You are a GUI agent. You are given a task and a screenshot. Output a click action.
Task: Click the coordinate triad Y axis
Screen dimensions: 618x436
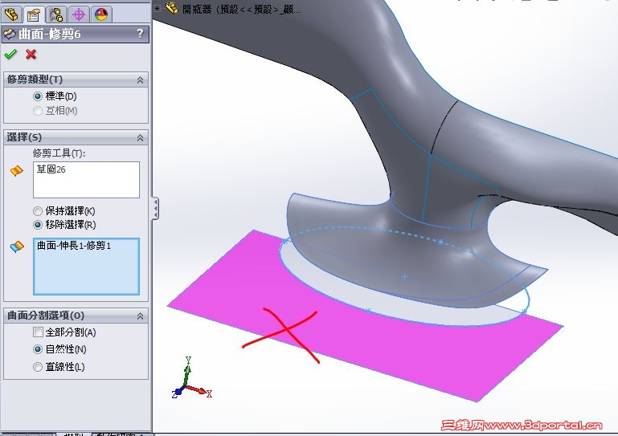tap(187, 369)
